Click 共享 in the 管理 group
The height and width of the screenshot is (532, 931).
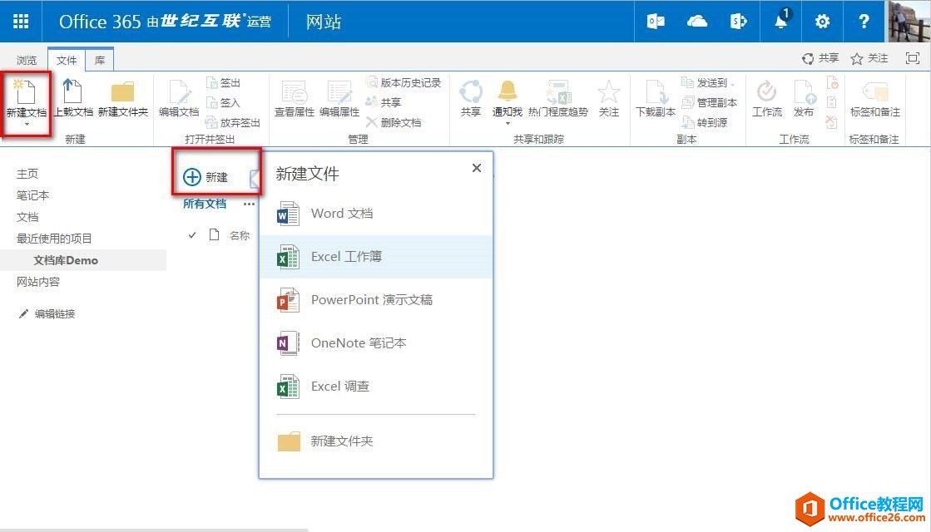click(384, 102)
